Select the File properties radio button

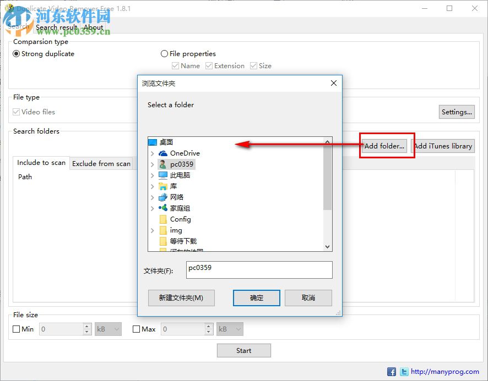tap(164, 53)
